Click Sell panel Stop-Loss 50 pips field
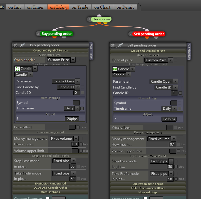This screenshot has height=199, width=201. pos(170,166)
